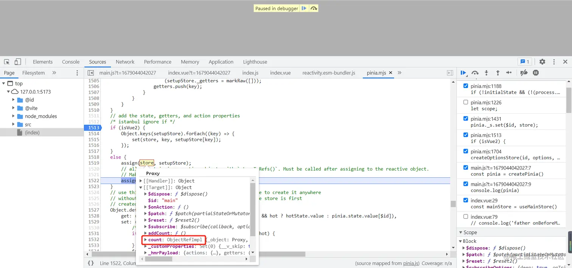Expand the count ObjectRefImpl property
The height and width of the screenshot is (268, 572).
[x=146, y=240]
